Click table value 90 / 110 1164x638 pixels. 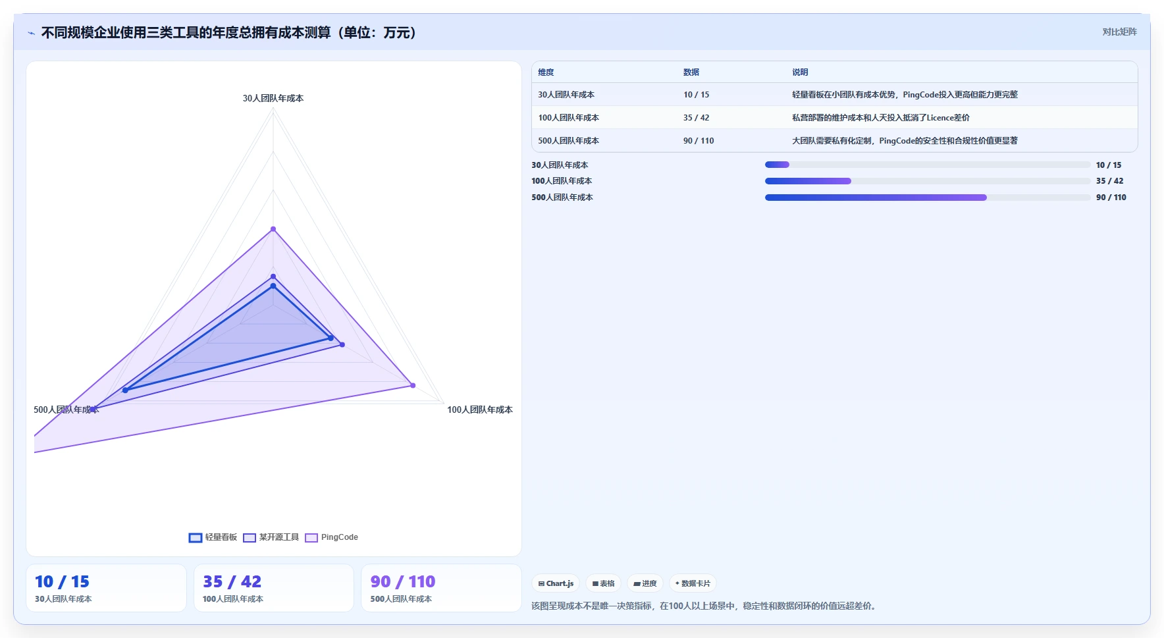pos(699,141)
